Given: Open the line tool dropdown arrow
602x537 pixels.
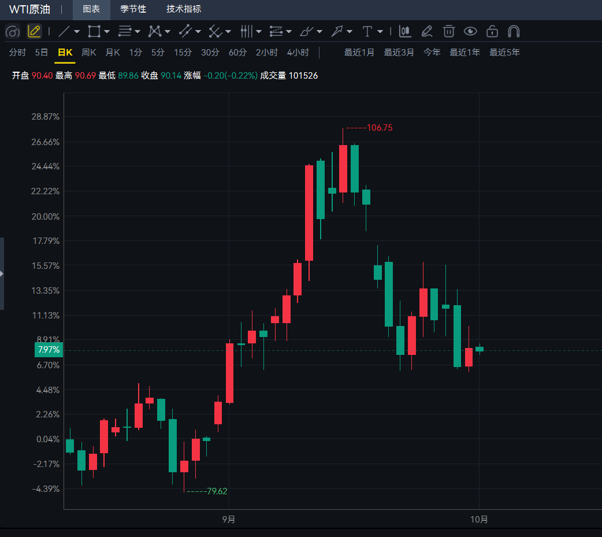Looking at the screenshot, I should 77,32.
